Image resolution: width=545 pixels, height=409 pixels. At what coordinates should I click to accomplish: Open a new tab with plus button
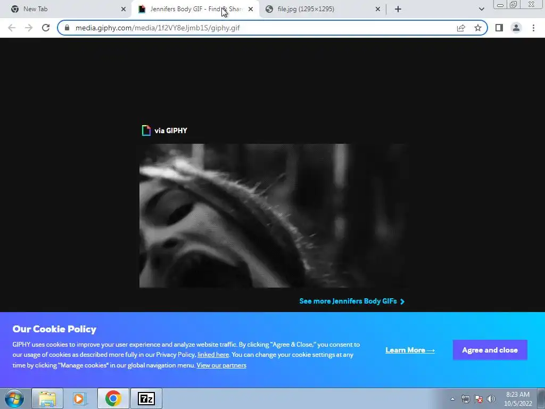point(398,9)
